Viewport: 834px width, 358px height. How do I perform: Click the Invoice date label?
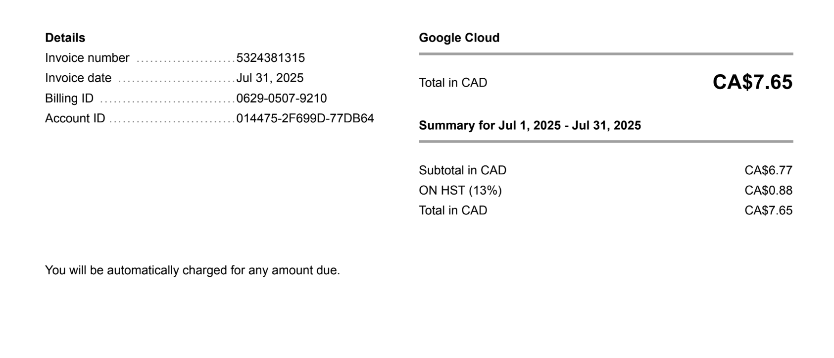point(78,78)
